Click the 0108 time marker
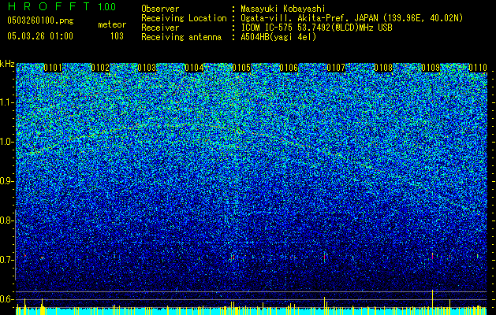 [x=383, y=68]
